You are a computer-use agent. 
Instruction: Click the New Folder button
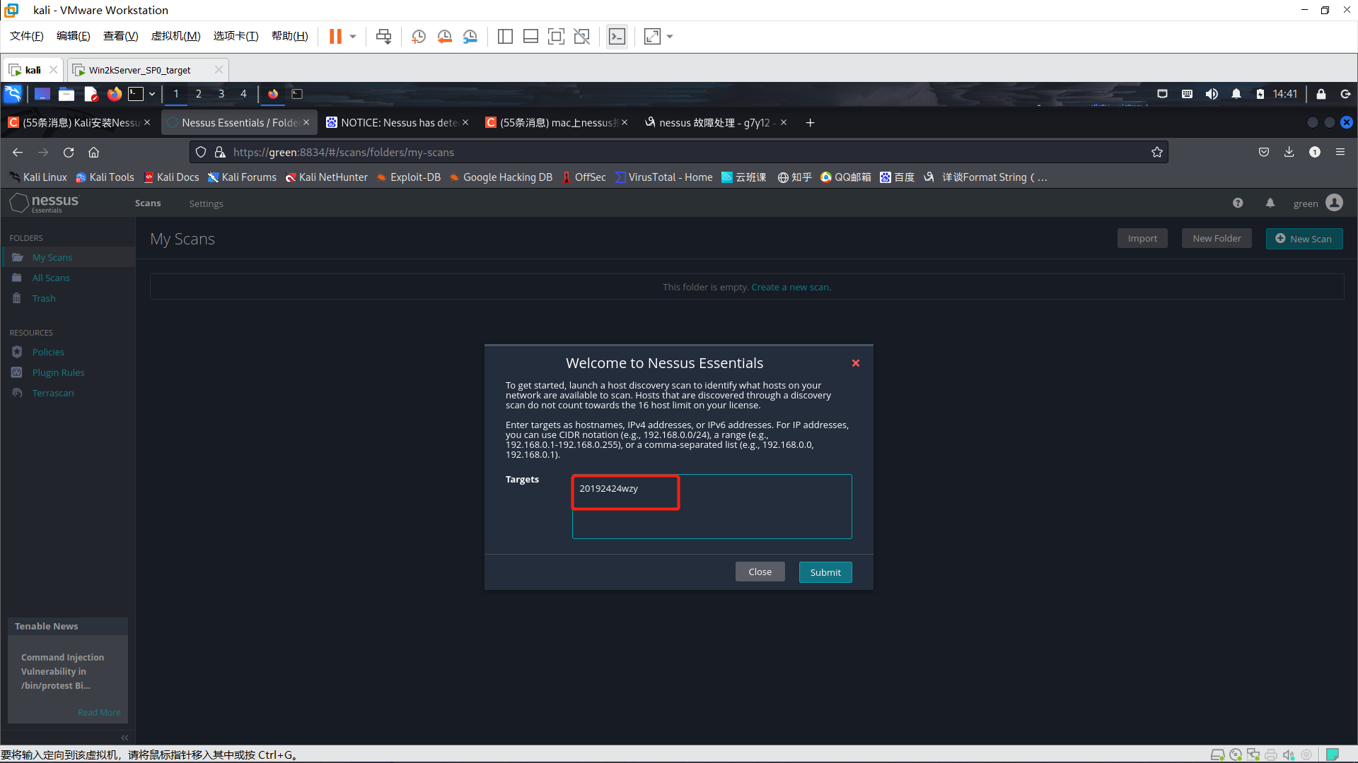[1215, 237]
